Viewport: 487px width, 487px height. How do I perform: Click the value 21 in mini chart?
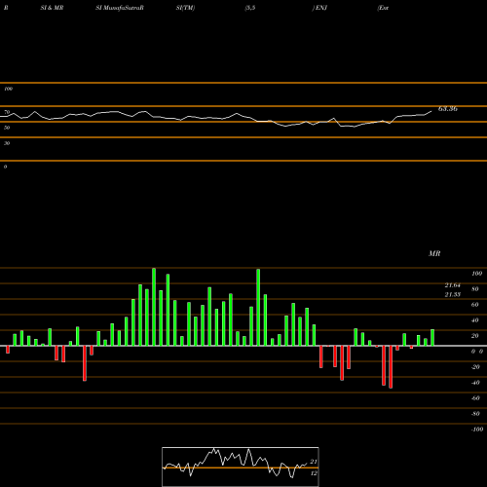pyautogui.click(x=314, y=462)
